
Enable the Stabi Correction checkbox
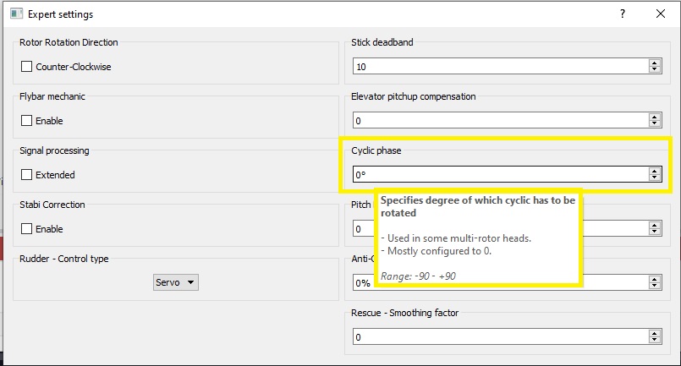pos(26,229)
